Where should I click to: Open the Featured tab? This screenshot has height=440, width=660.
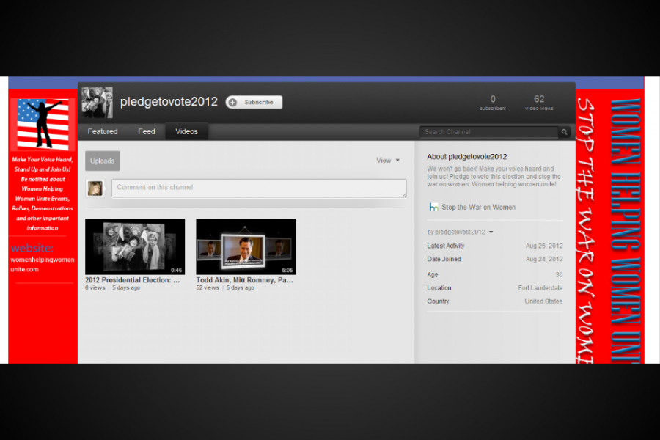pos(102,132)
